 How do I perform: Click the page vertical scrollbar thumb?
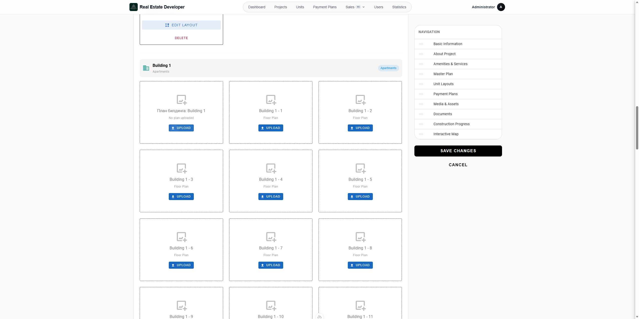(x=637, y=128)
